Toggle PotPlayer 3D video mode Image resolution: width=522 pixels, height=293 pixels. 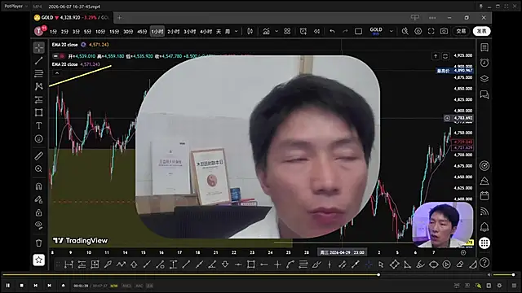click(x=467, y=286)
